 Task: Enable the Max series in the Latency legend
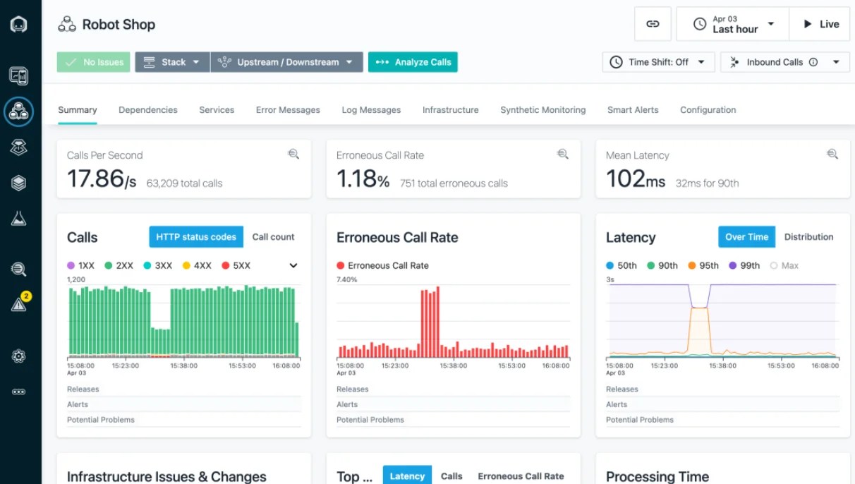pos(784,265)
